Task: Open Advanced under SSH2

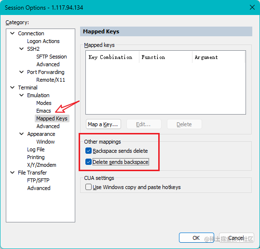Action: click(48, 64)
